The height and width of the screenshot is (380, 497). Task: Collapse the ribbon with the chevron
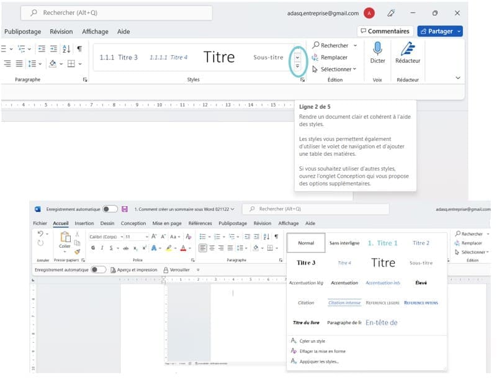click(458, 78)
